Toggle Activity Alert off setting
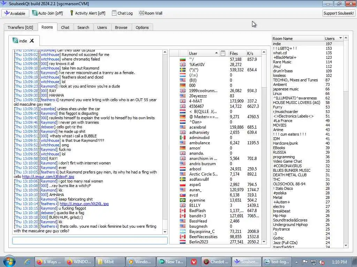357x267 pixels. tap(88, 13)
